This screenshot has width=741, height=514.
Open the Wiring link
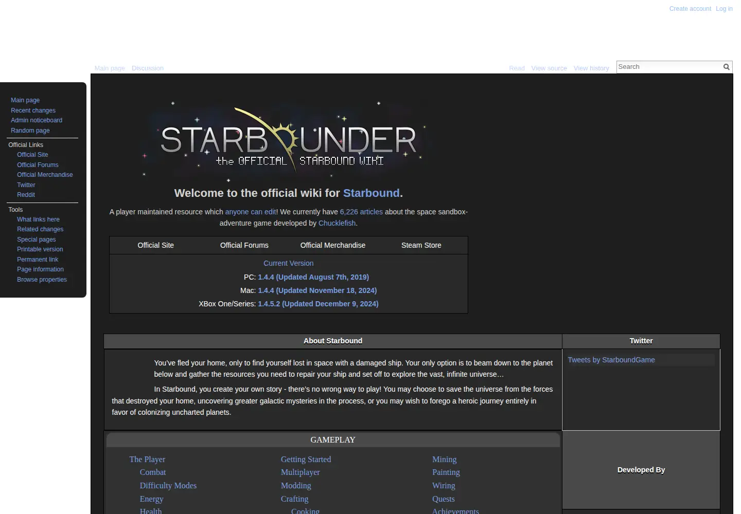coord(444,486)
